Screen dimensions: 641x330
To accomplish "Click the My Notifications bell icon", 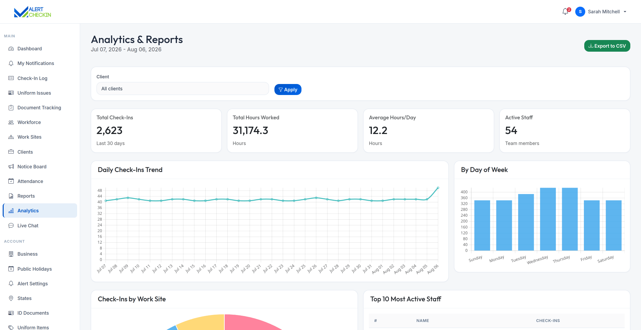I will (11, 63).
